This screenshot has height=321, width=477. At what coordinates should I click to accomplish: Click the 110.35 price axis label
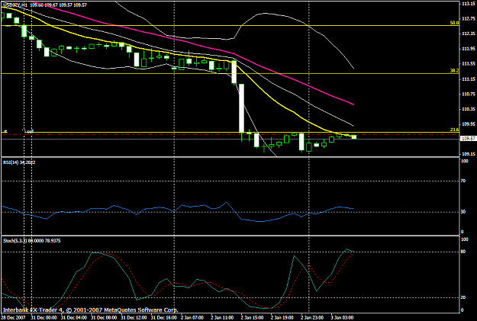[468, 109]
